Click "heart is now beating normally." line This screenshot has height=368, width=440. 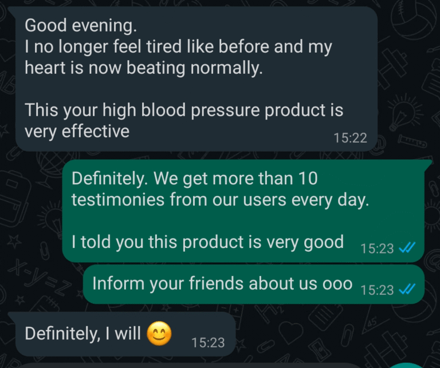143,68
